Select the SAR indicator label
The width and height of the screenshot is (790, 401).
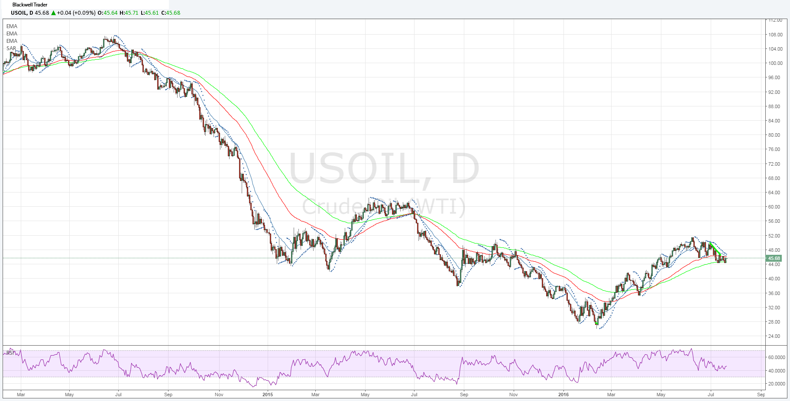(11, 48)
